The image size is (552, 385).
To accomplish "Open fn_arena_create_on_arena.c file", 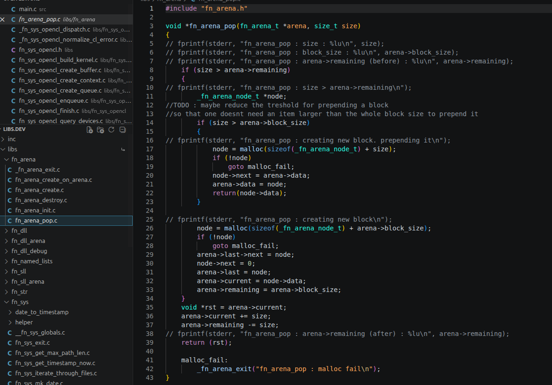I will [x=66, y=180].
